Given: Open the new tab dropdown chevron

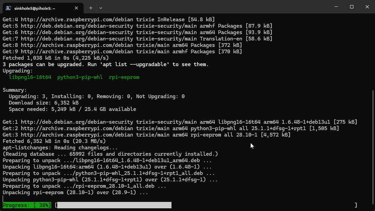Looking at the screenshot, I should pos(100,7).
